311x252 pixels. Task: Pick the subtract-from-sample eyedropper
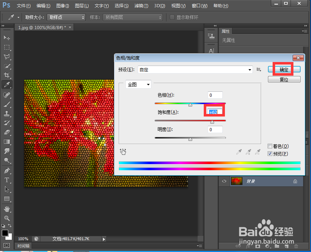[258, 152]
